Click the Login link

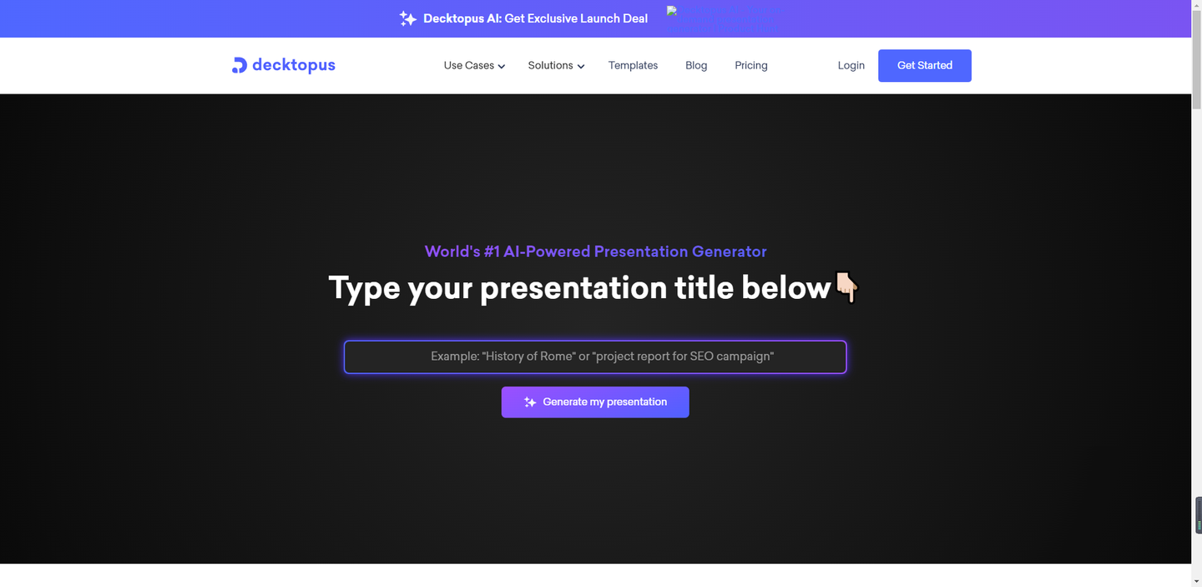[851, 65]
